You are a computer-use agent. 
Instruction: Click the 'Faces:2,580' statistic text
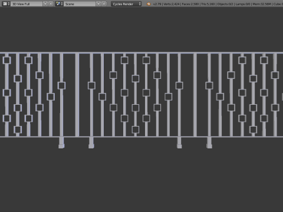190,4
